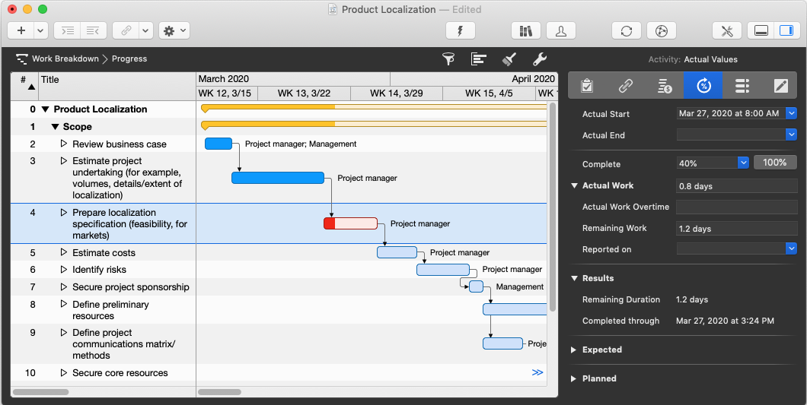
Task: Open the library books icon
Action: coord(525,30)
